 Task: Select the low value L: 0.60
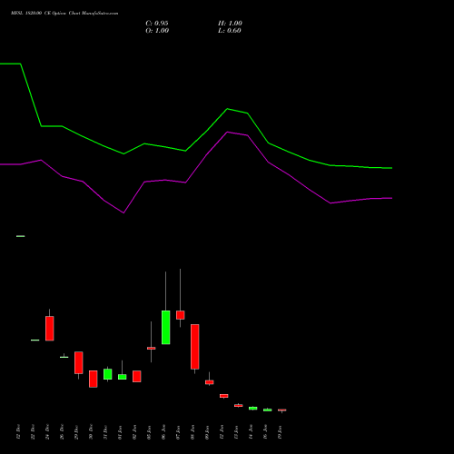(230, 31)
